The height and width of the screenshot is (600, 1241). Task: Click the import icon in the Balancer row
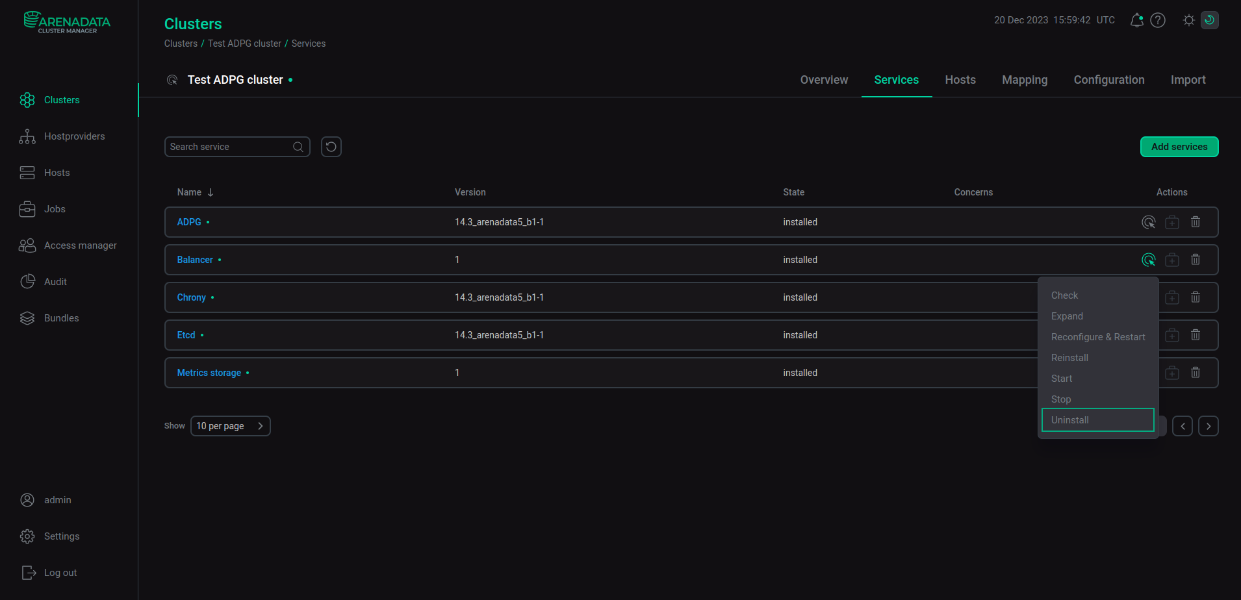coord(1172,260)
